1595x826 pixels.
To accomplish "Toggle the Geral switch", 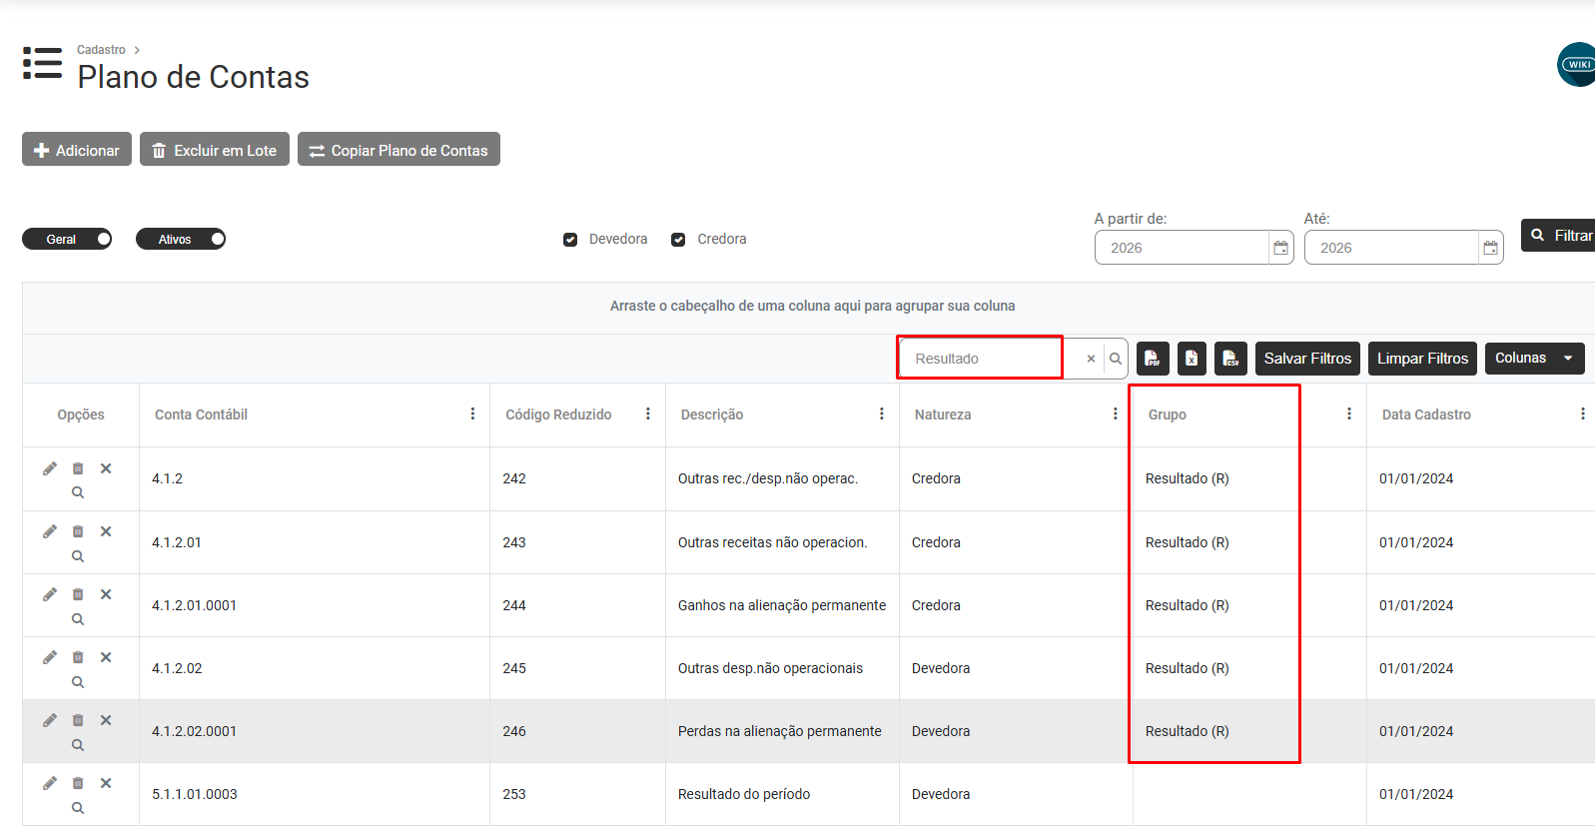I will 67,239.
